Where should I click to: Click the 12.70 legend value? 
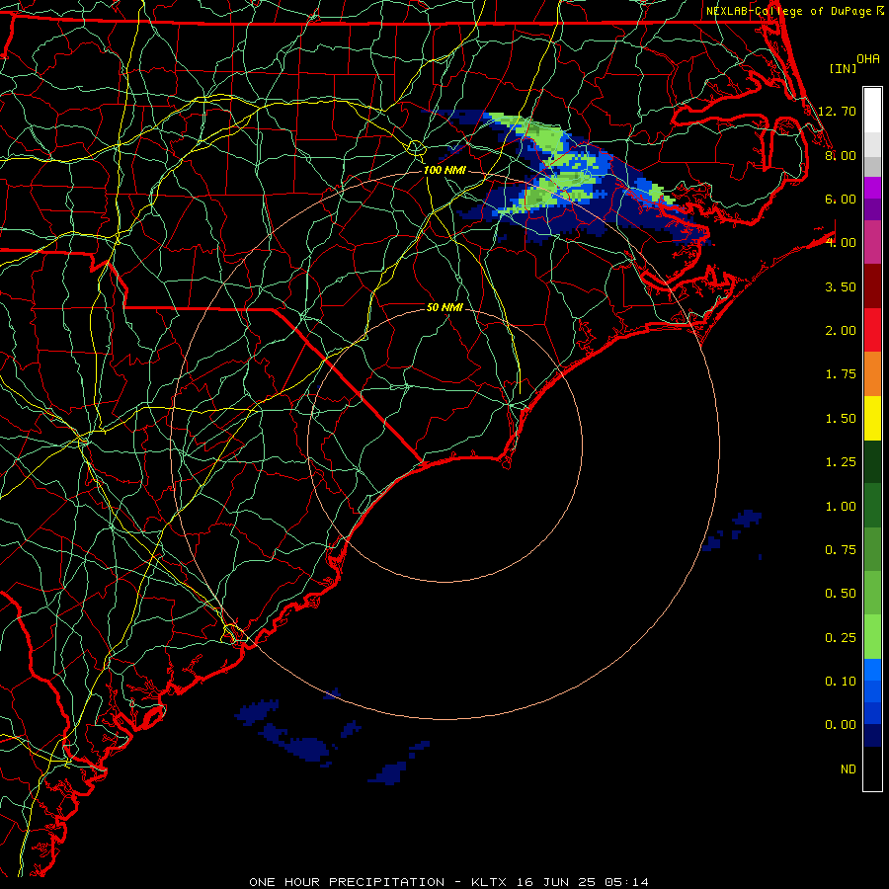tap(837, 111)
